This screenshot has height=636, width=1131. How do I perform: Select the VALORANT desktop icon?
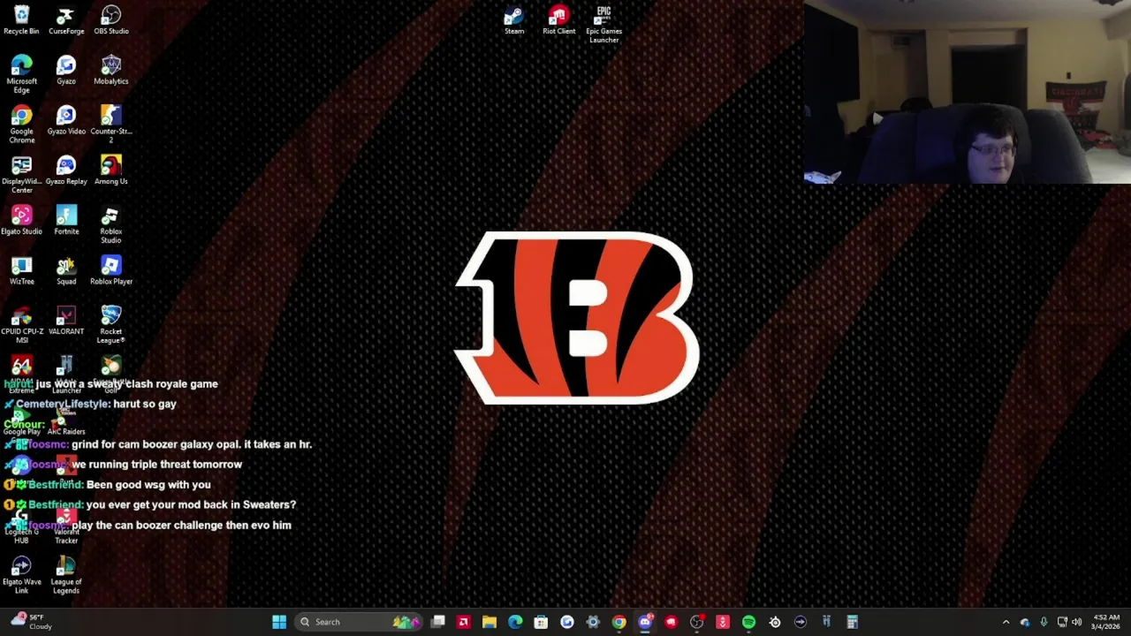pos(66,322)
